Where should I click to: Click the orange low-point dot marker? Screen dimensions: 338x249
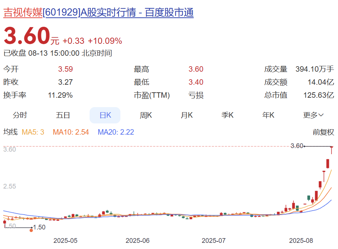pyautogui.click(x=31, y=230)
